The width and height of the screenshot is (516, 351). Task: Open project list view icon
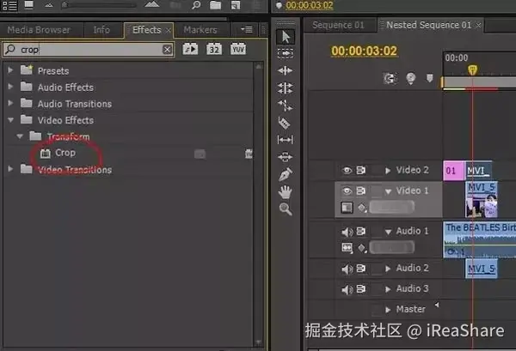point(9,5)
